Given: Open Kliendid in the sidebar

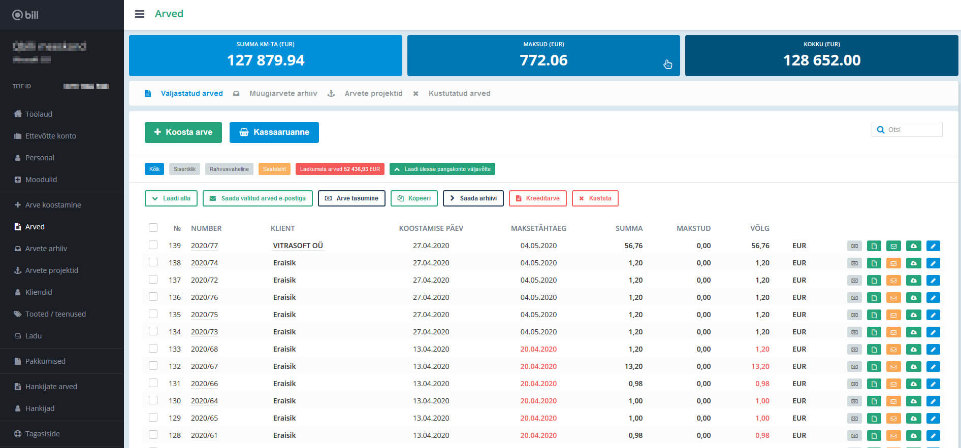Looking at the screenshot, I should [39, 292].
